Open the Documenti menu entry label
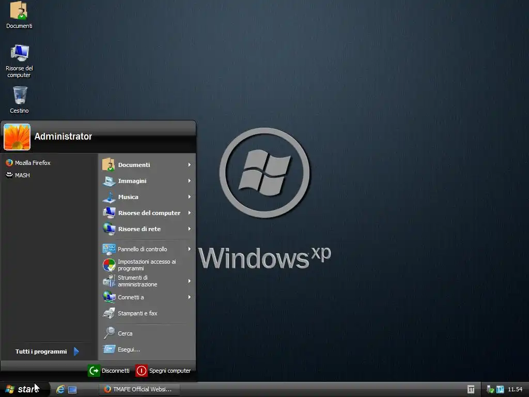Image resolution: width=529 pixels, height=397 pixels. [x=134, y=165]
